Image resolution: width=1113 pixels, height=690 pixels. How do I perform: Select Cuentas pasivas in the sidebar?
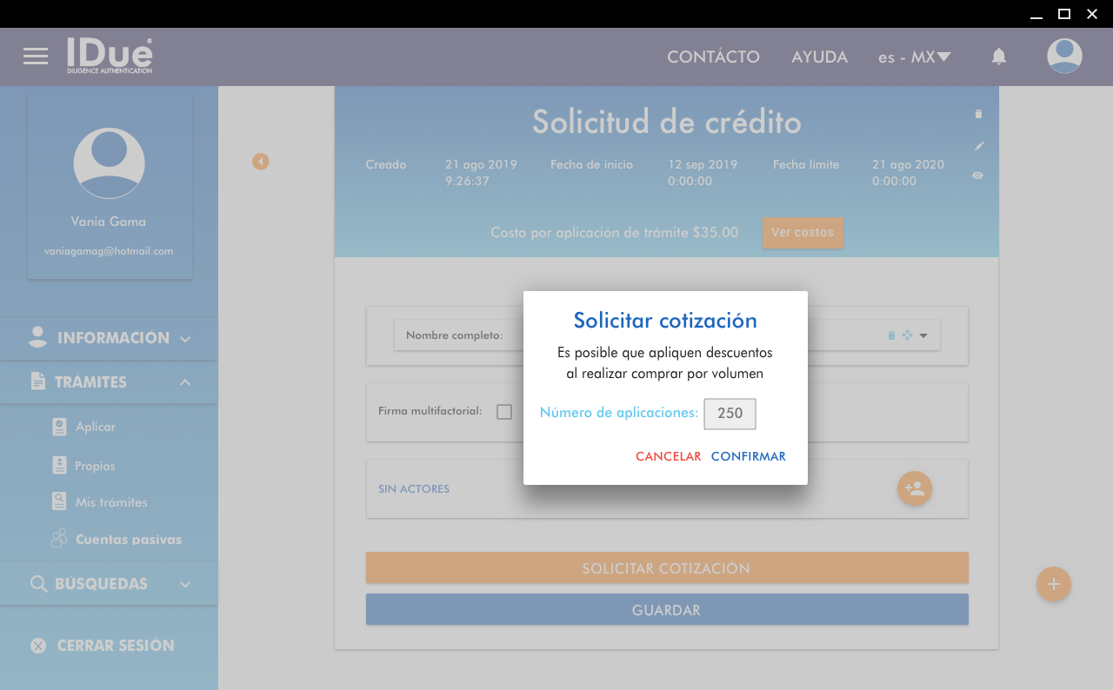click(x=128, y=540)
